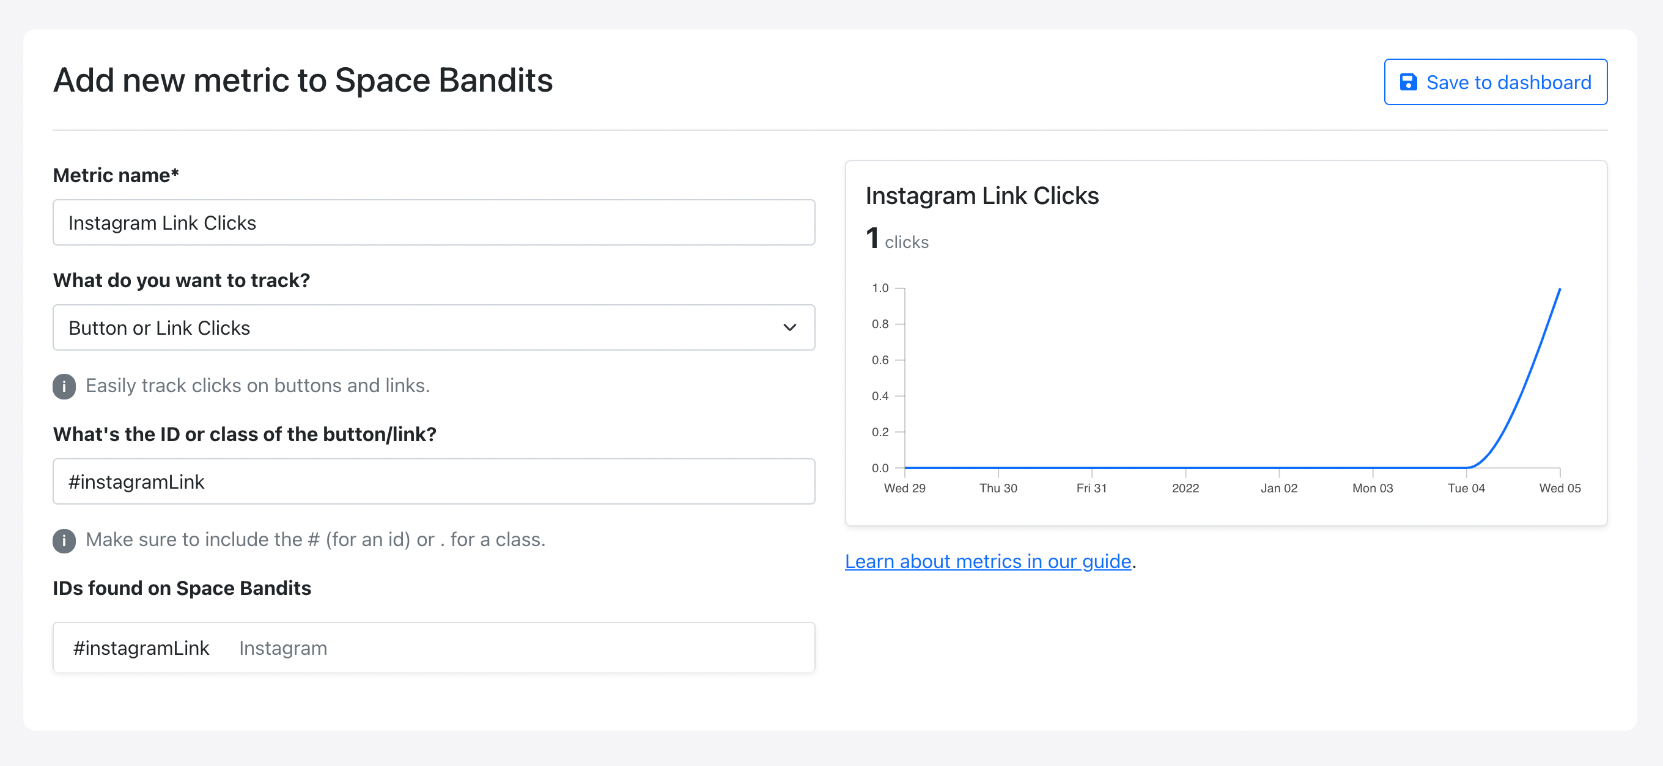The image size is (1663, 766).
Task: Open the metrics guide link
Action: pyautogui.click(x=987, y=561)
